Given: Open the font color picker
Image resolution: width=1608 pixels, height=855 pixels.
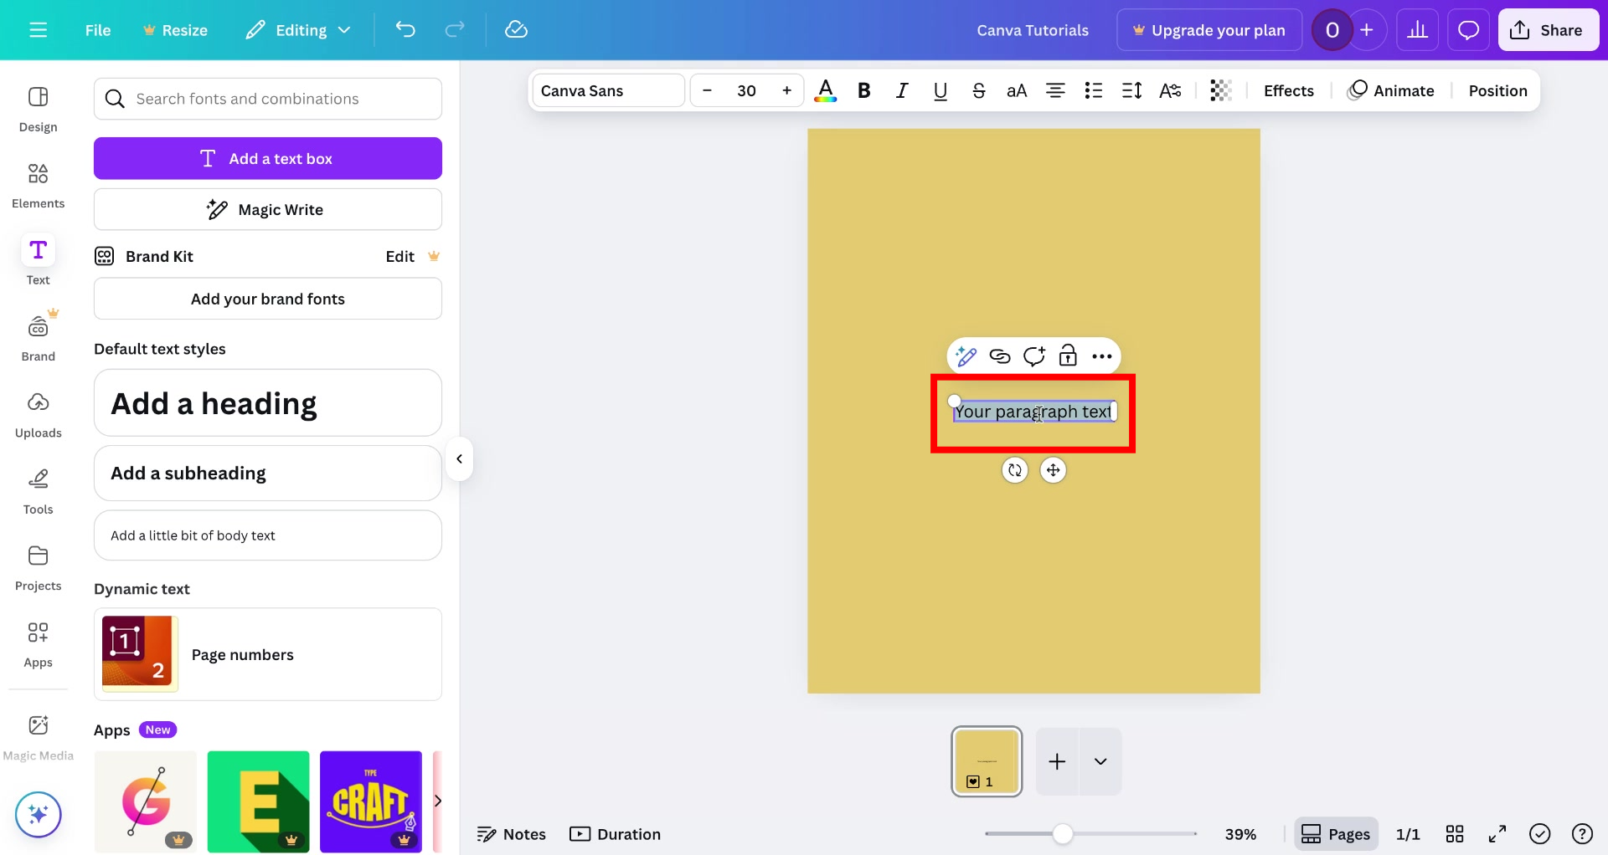Looking at the screenshot, I should 825,90.
